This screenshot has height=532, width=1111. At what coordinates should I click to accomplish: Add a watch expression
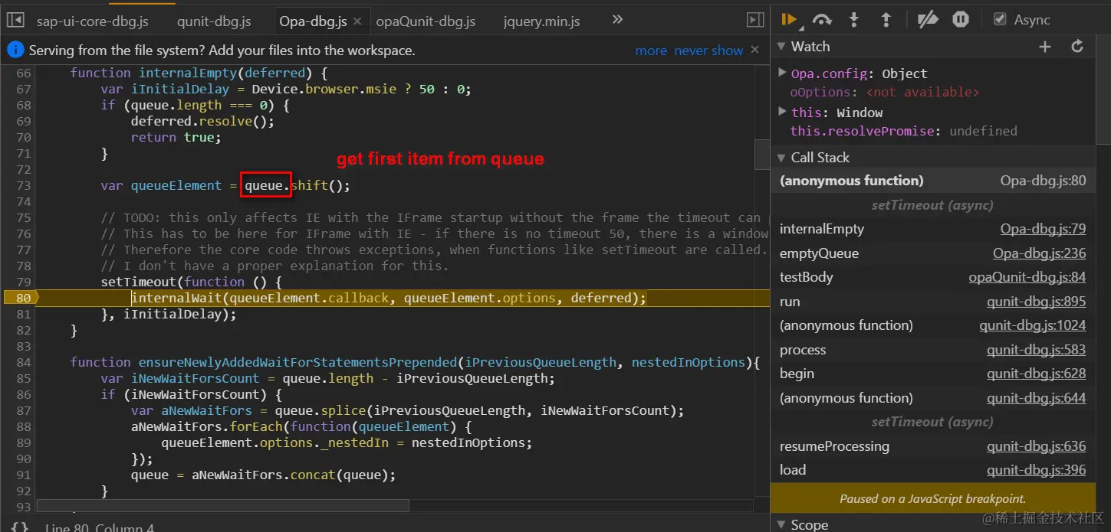(1044, 47)
